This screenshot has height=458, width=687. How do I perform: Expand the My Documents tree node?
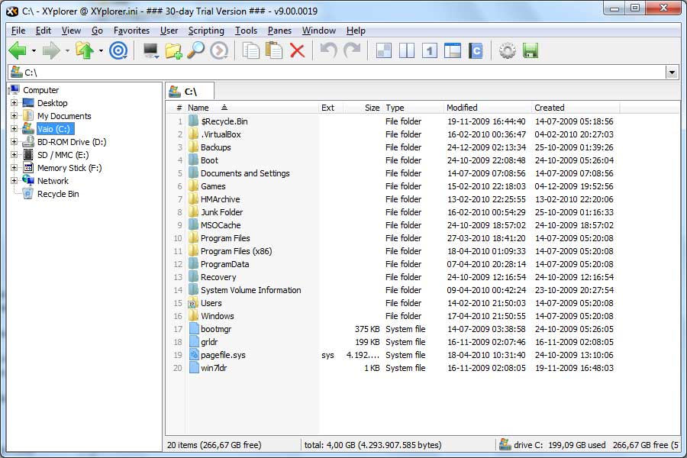click(14, 116)
